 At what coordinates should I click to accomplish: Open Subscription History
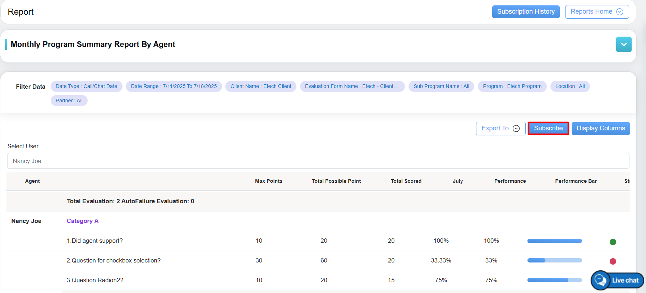click(x=526, y=12)
